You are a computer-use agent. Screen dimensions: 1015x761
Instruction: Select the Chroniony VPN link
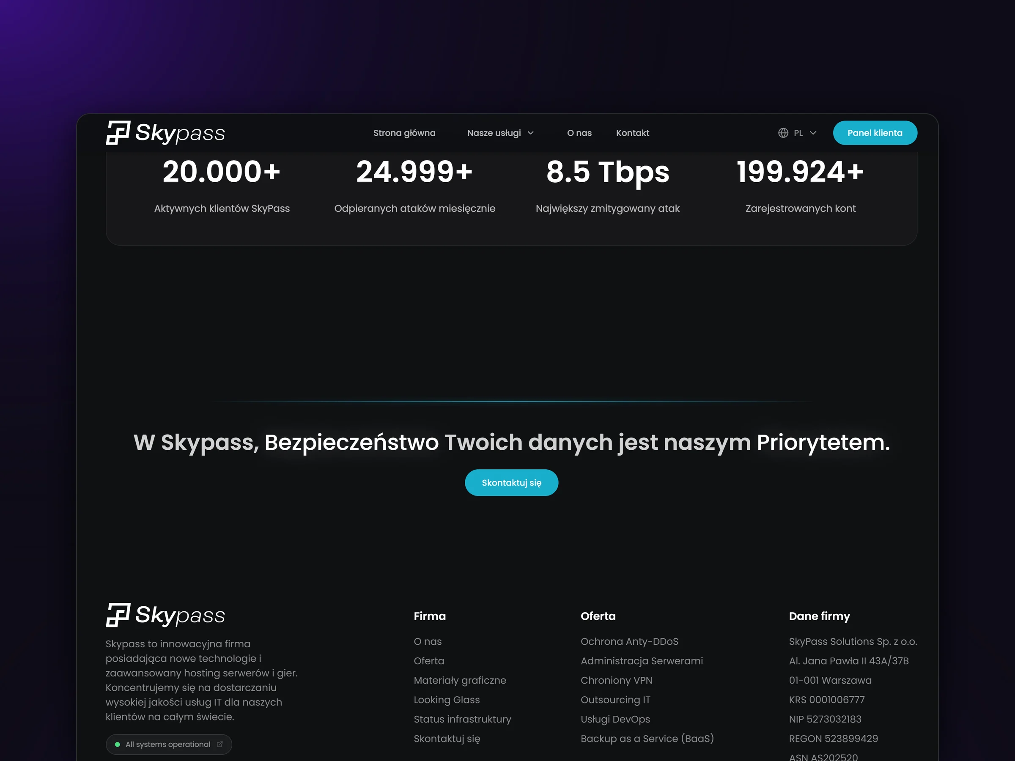[616, 680]
